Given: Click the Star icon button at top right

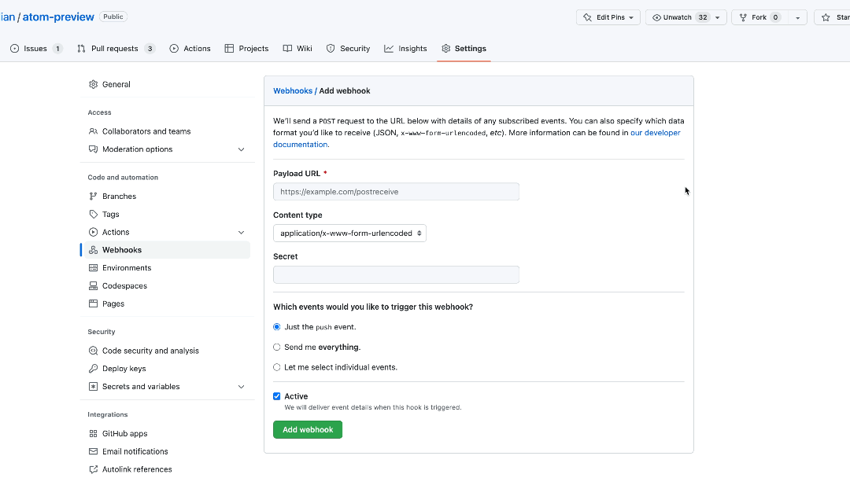Looking at the screenshot, I should pyautogui.click(x=826, y=17).
